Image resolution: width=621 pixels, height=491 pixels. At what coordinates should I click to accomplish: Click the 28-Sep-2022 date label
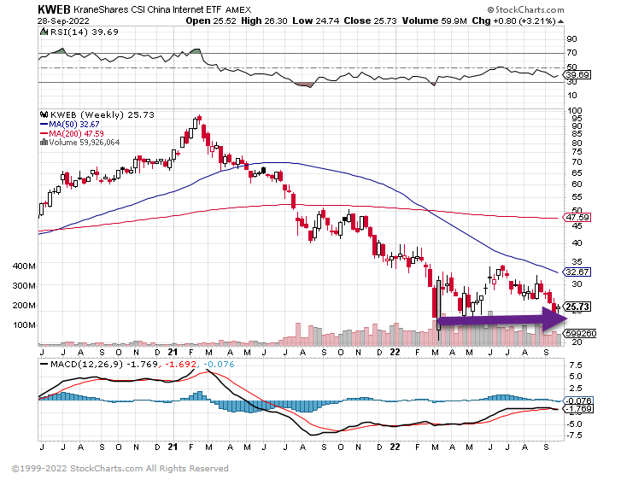pyautogui.click(x=63, y=21)
